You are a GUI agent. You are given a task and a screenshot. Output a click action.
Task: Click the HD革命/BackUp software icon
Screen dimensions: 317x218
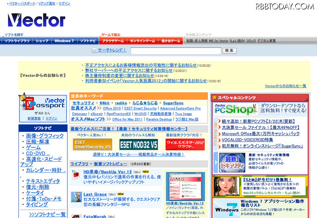tap(76, 174)
